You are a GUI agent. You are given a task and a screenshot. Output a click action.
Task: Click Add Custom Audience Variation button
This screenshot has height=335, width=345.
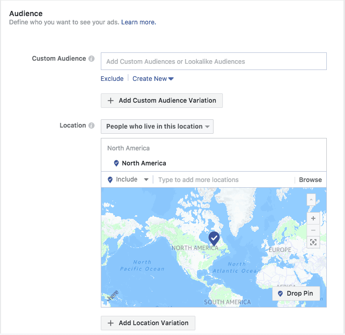tap(162, 101)
